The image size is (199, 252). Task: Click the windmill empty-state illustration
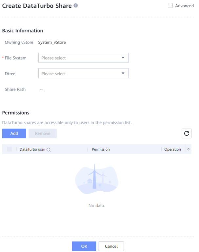click(97, 179)
